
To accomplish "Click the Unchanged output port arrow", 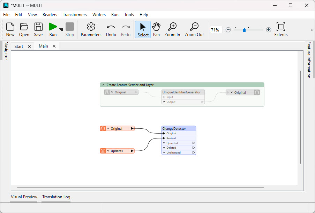I will point(194,152).
